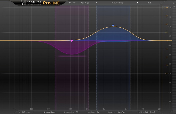
Task: Open Analyzer Pre+Post settings
Action: click(122, 112)
